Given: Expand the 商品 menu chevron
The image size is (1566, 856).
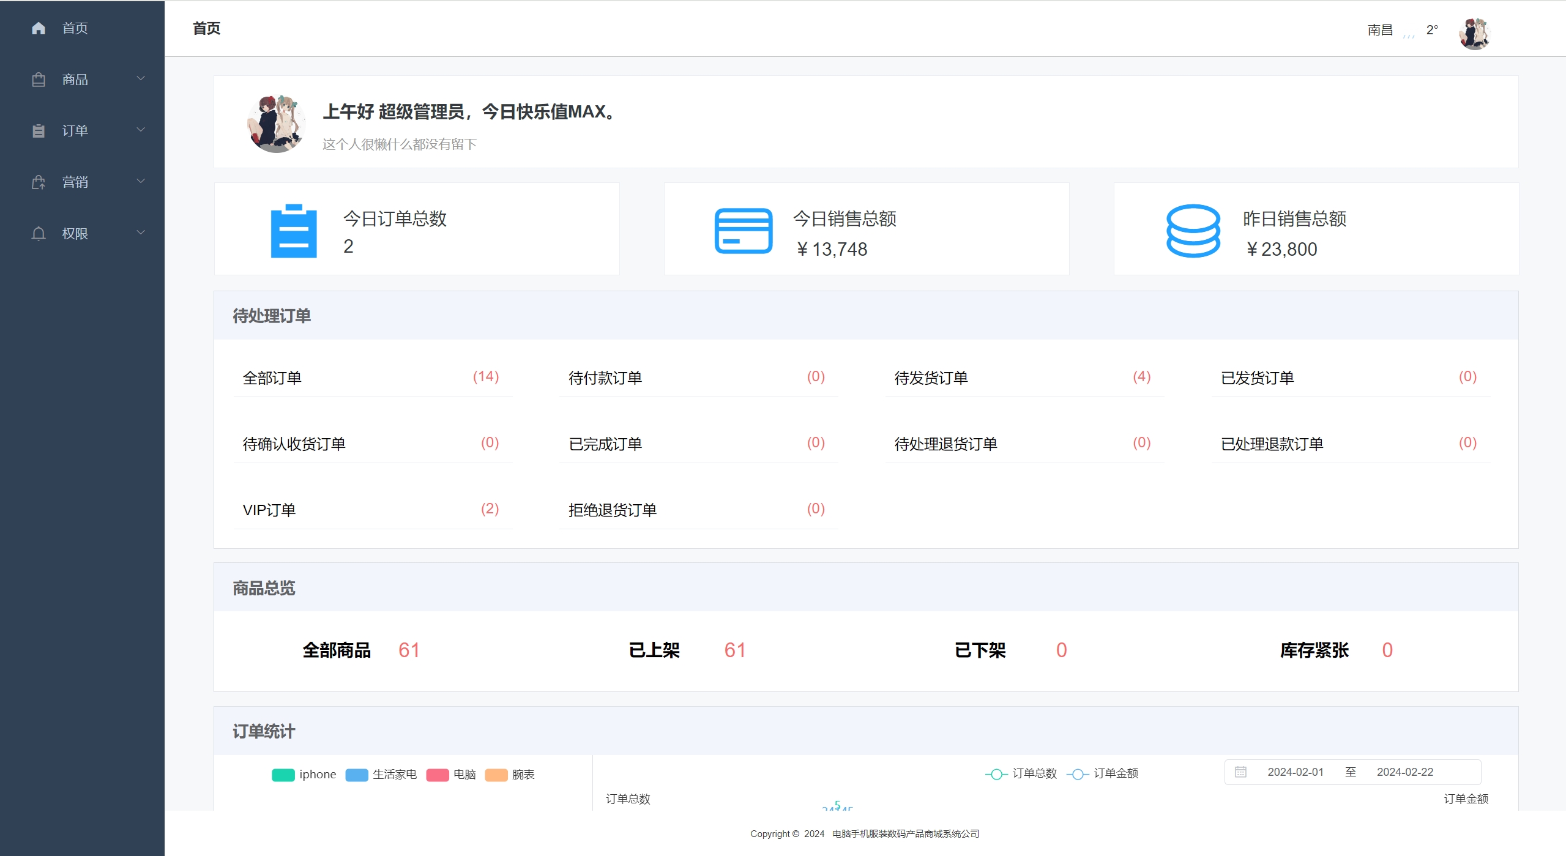Looking at the screenshot, I should [x=141, y=78].
